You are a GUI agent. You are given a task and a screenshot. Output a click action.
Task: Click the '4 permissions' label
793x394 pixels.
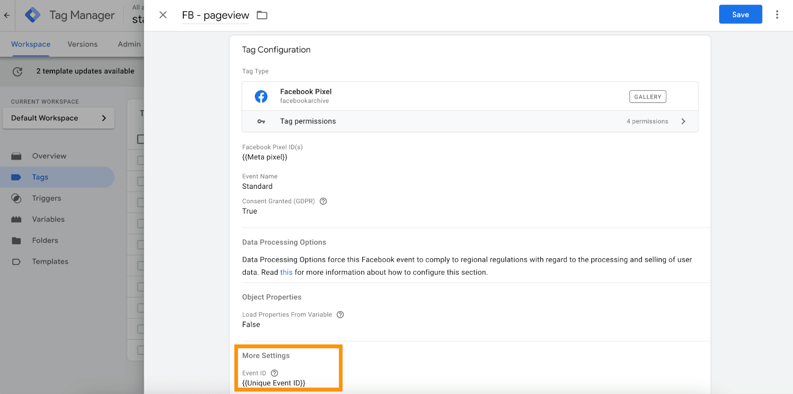647,121
